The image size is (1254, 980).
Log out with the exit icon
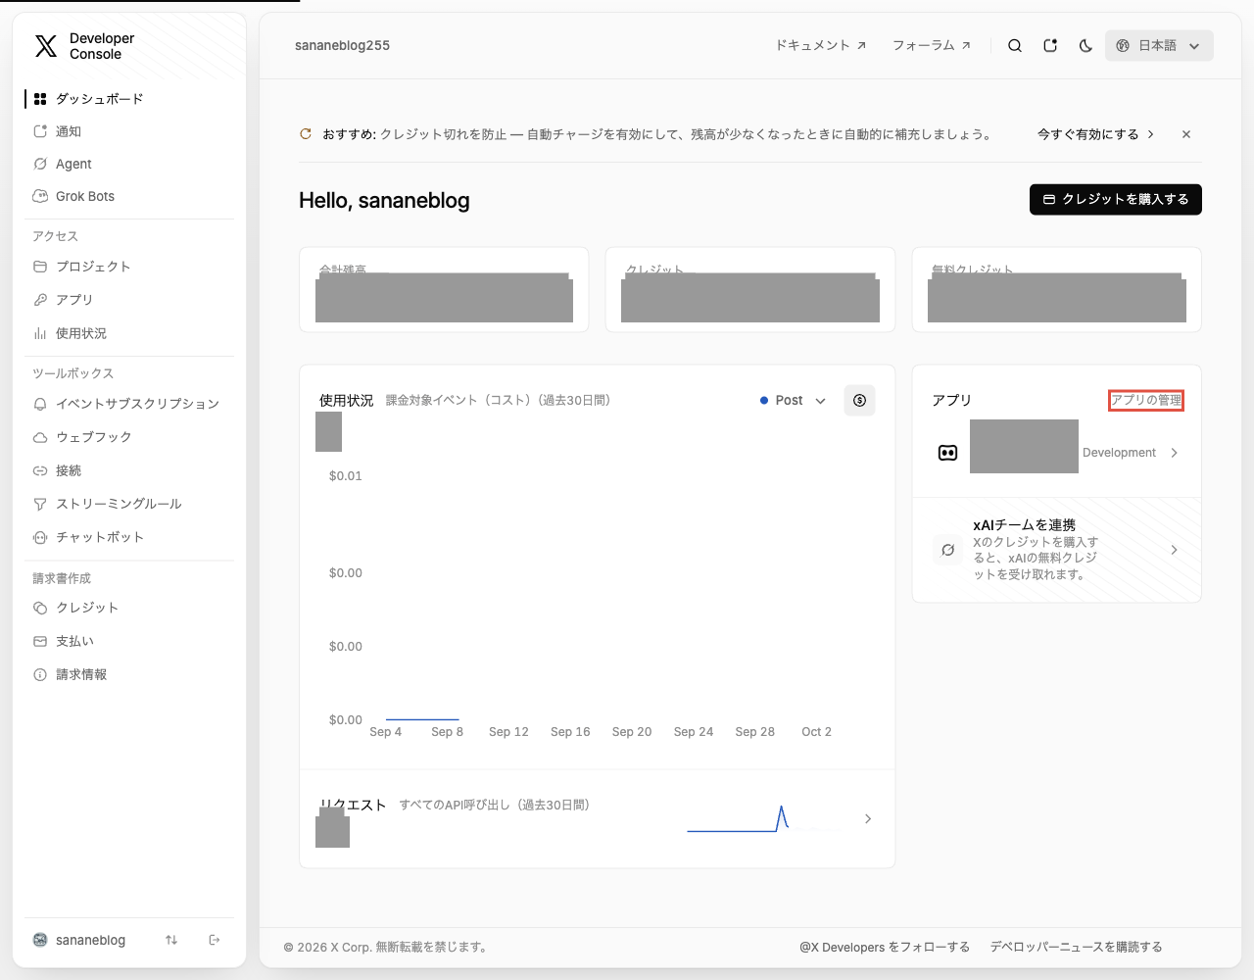215,940
